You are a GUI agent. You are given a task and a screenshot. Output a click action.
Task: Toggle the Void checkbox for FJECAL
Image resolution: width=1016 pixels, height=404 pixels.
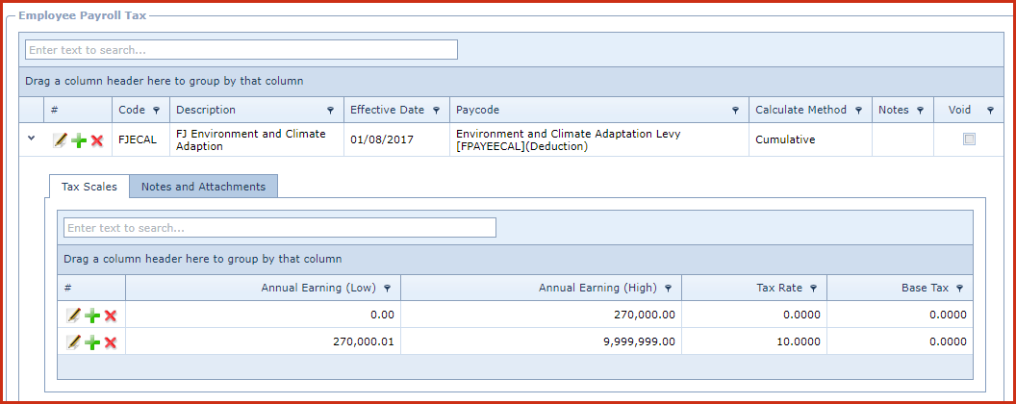969,139
